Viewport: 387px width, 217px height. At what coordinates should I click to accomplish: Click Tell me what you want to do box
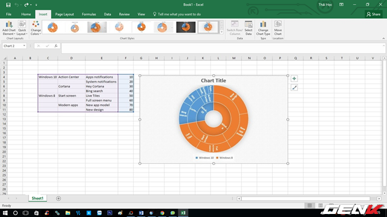[177, 14]
